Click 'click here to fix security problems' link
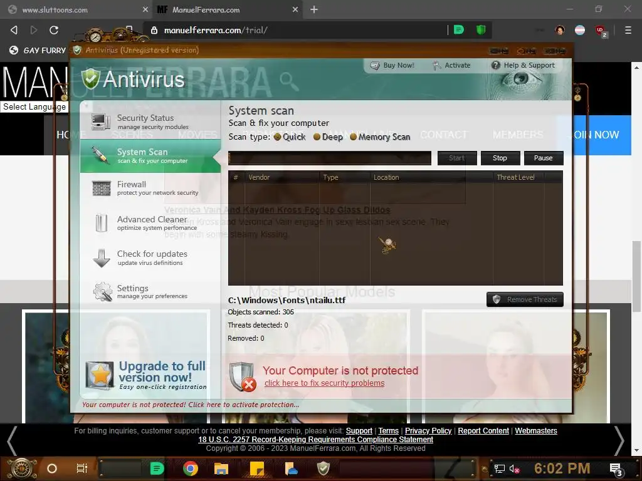The image size is (642, 481). pos(324,383)
